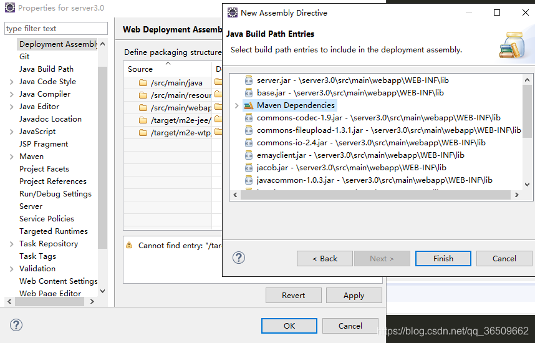Cancel the Properties for server3.0 window
The height and width of the screenshot is (343, 535).
(350, 326)
